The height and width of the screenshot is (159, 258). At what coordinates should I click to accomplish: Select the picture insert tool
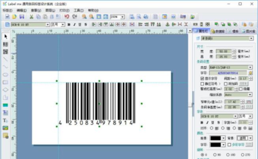pos(6,128)
